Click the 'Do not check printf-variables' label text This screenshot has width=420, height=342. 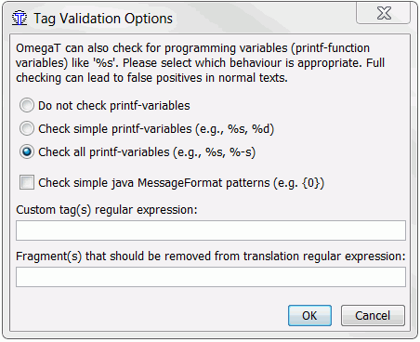[x=114, y=106]
